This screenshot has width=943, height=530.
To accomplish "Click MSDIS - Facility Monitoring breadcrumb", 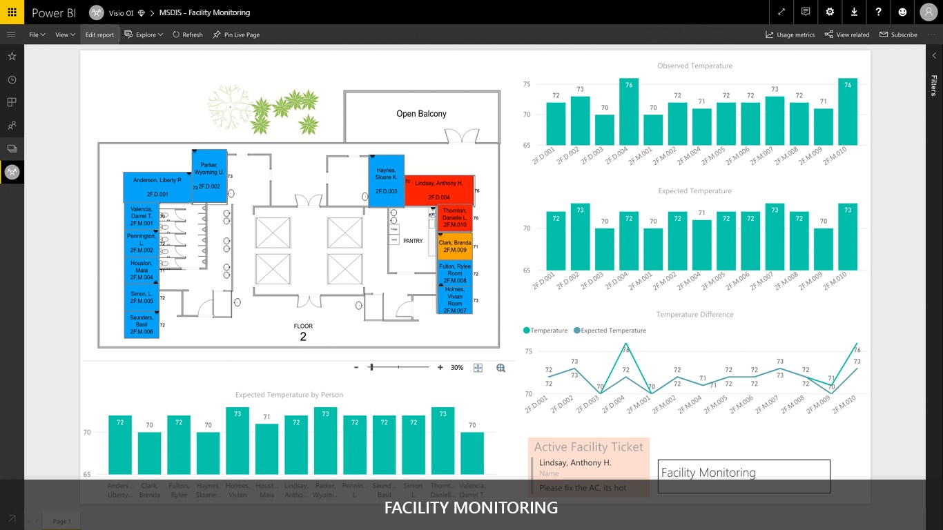I will (204, 12).
